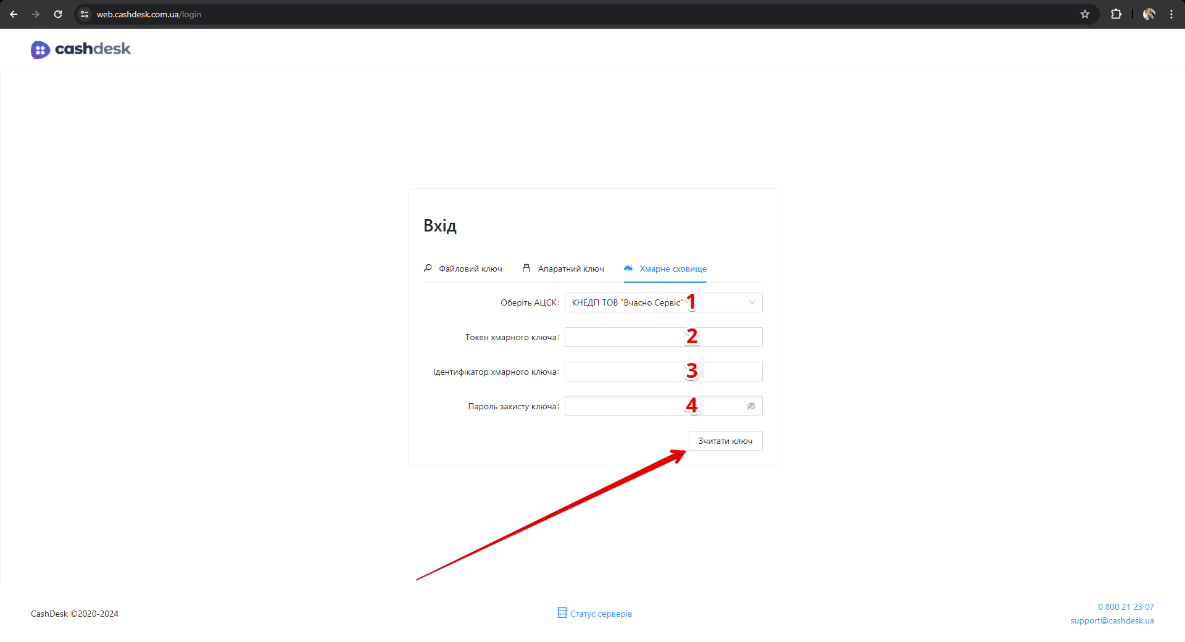This screenshot has height=642, width=1185.
Task: Bookmark this page with the star icon
Action: click(1085, 14)
